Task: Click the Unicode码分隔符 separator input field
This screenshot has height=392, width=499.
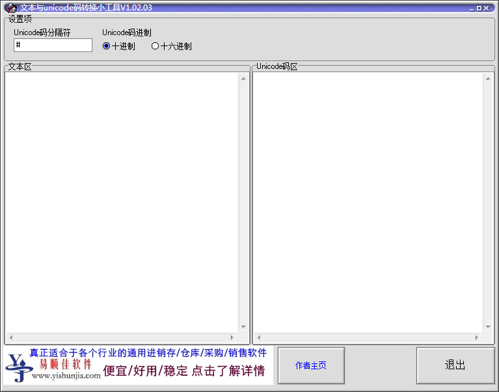Action: 53,45
